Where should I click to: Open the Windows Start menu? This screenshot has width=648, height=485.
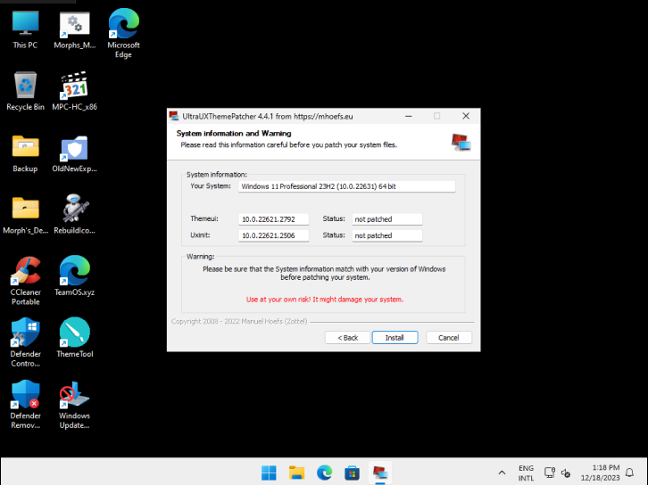269,473
